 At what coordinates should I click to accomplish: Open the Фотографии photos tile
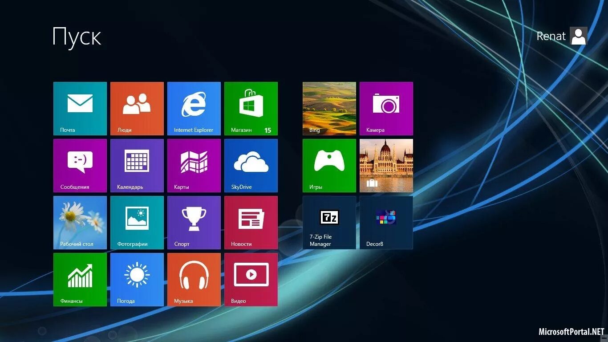(137, 223)
